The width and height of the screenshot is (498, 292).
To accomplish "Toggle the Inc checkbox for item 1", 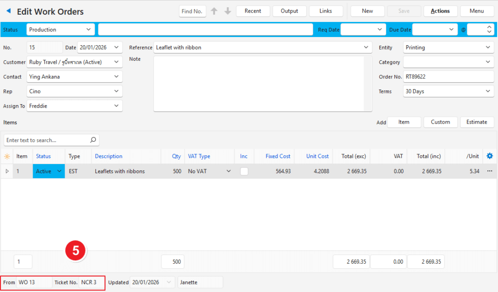I will coord(244,171).
